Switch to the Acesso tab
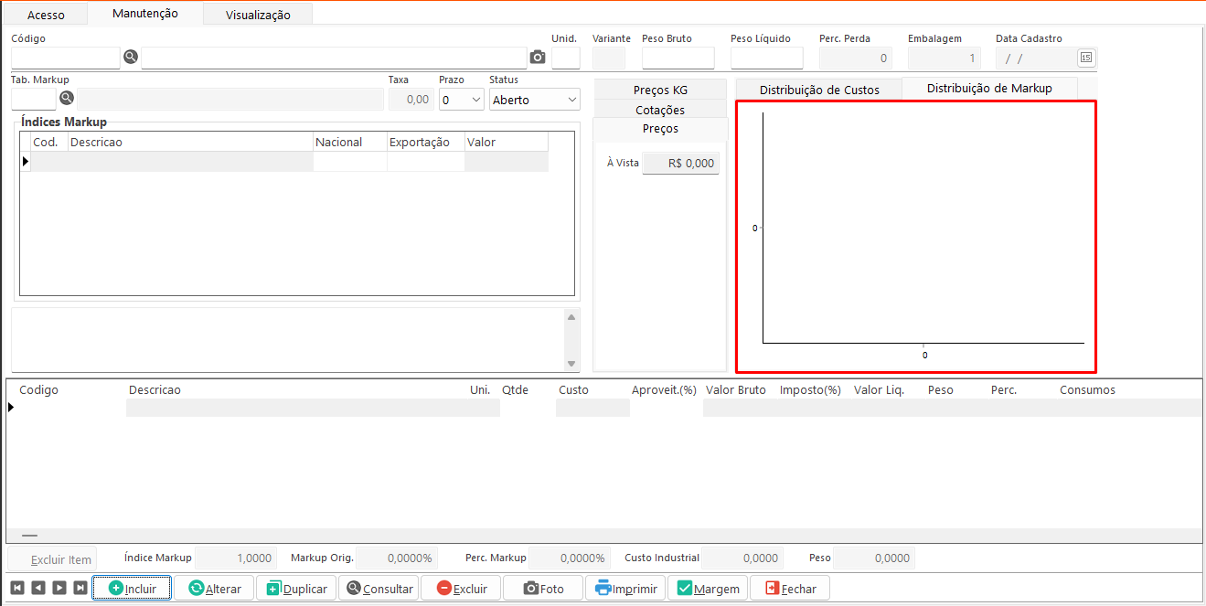 tap(46, 15)
